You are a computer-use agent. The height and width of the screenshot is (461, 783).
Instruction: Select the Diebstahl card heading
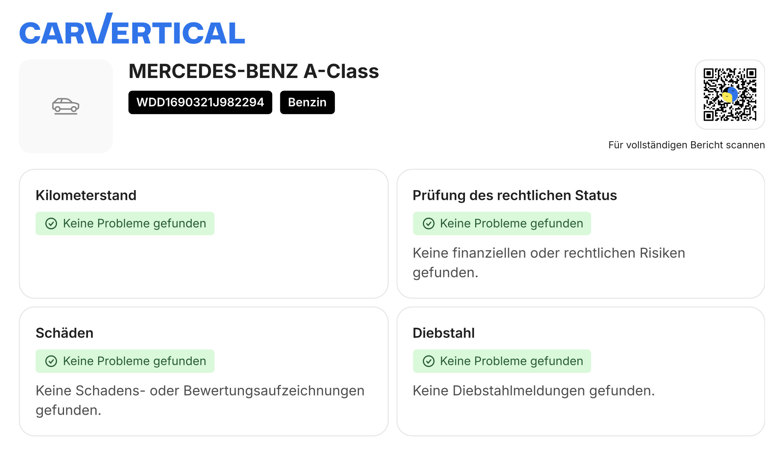(x=443, y=333)
